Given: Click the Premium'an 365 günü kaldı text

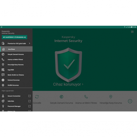Looking at the screenshot, I should tap(17, 43).
